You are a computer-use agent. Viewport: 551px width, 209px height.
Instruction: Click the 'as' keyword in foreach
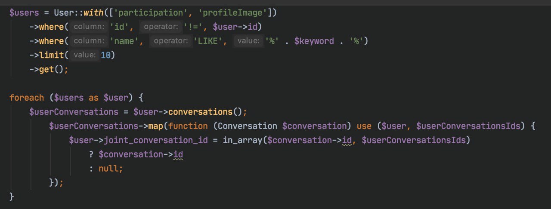94,98
